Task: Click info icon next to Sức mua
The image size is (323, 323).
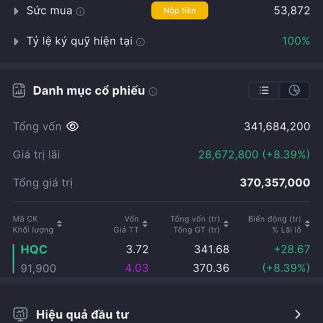Action: coord(80,11)
